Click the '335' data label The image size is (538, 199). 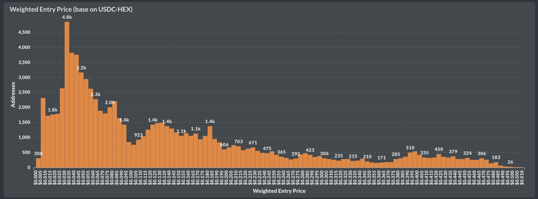(425, 153)
